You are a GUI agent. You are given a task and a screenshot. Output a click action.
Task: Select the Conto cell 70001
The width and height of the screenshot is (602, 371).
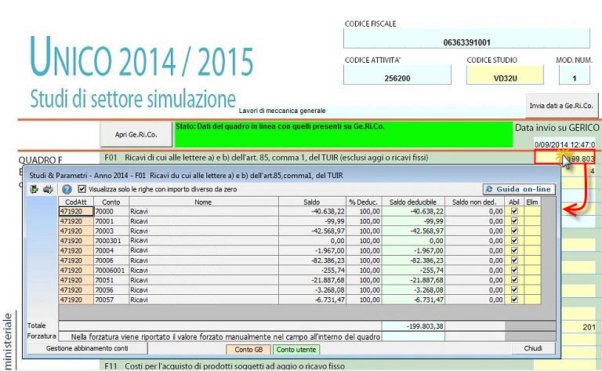coord(111,221)
